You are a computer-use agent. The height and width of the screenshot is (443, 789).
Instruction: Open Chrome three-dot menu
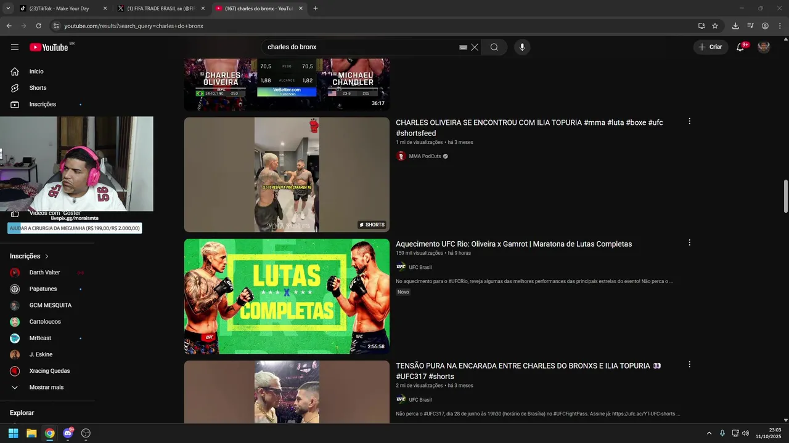coord(780,26)
